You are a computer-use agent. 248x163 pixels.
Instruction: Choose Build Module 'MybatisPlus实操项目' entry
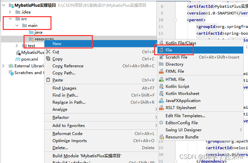pyautogui.click(x=101, y=156)
